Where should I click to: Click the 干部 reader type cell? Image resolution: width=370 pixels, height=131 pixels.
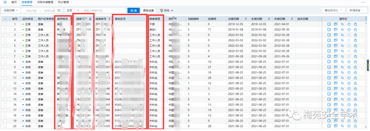pos(152,24)
